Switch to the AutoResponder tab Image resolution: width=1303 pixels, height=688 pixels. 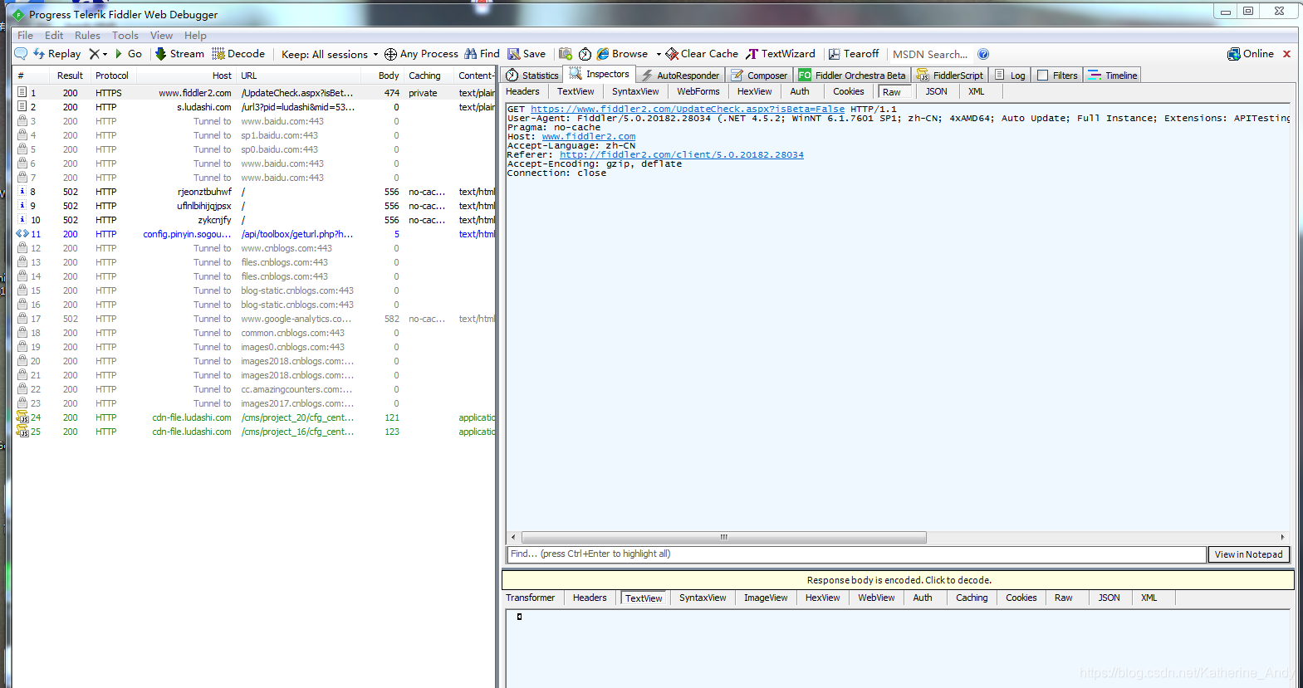[680, 76]
